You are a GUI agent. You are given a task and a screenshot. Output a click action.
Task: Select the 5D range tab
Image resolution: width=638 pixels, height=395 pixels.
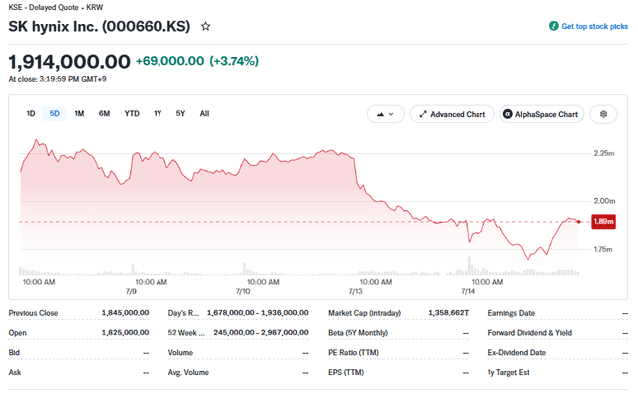tap(55, 114)
